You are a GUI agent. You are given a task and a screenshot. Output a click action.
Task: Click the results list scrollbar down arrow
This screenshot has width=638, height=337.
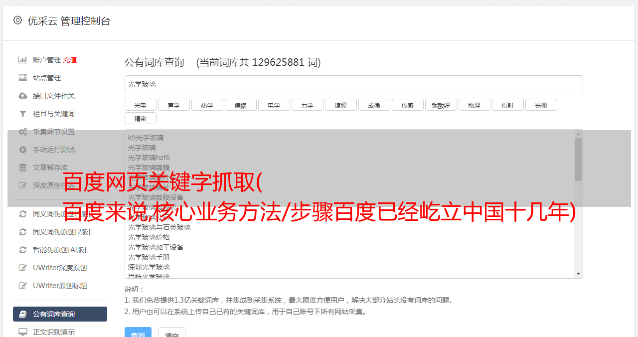[578, 274]
